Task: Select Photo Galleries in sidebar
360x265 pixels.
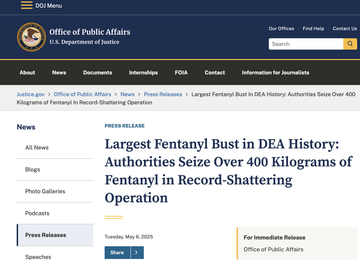Action: (55, 191)
